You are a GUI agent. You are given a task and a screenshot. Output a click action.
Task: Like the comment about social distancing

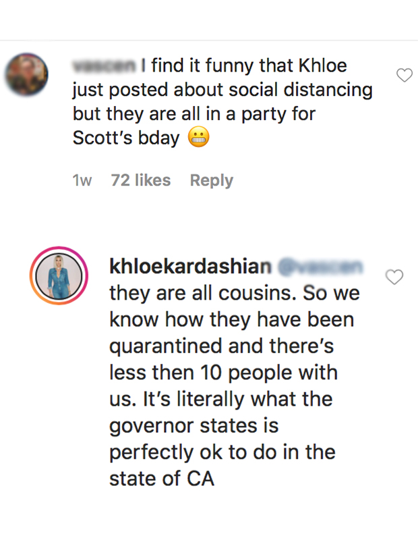pyautogui.click(x=404, y=76)
